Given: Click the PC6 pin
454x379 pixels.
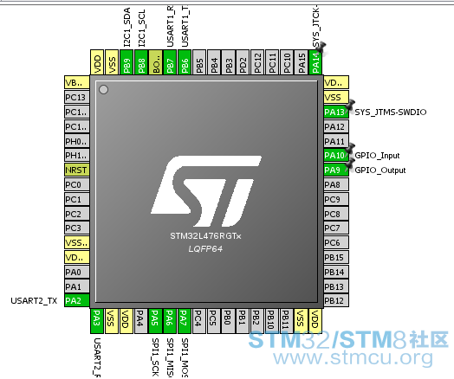Looking at the screenshot, I should [336, 242].
